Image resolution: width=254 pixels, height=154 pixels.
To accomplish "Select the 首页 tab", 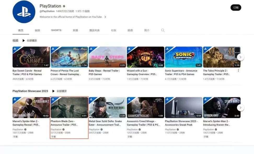I will tap(21, 30).
